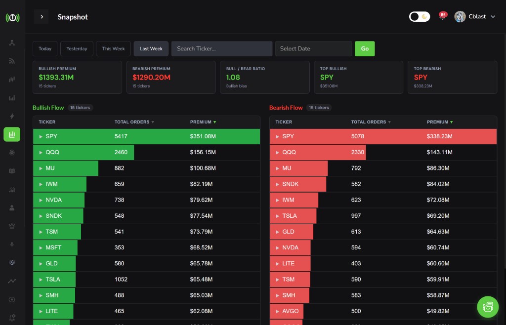This screenshot has width=506, height=325.
Task: Switch to the This Week filter
Action: tap(113, 48)
